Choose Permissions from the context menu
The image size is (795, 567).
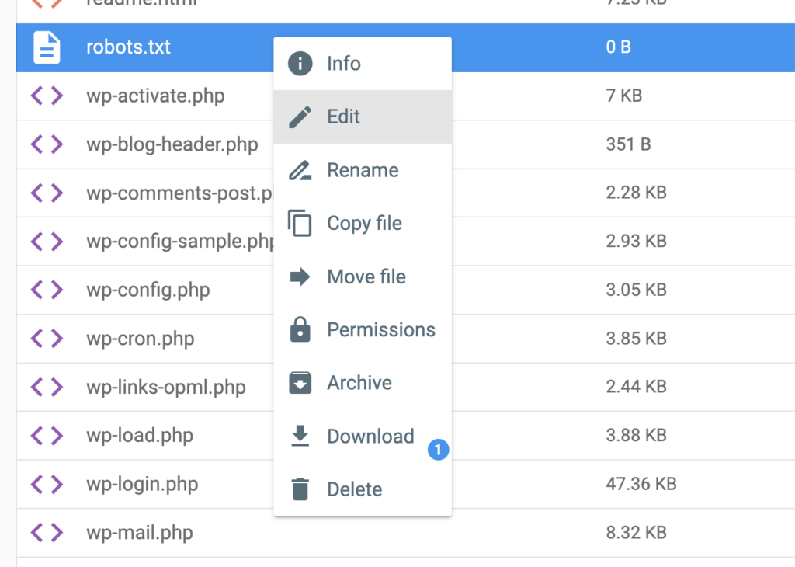coord(381,329)
